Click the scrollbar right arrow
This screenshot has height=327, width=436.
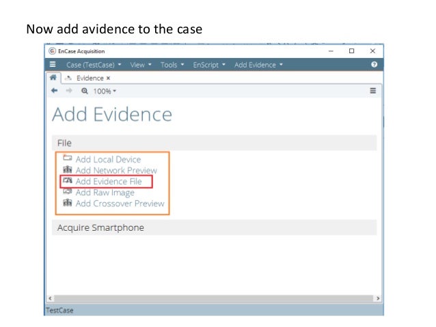pyautogui.click(x=378, y=298)
